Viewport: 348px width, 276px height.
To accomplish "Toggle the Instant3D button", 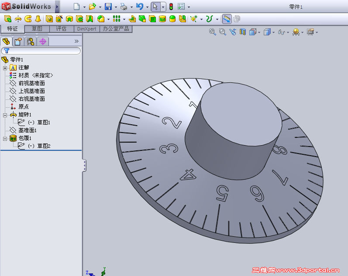I will click(x=227, y=19).
